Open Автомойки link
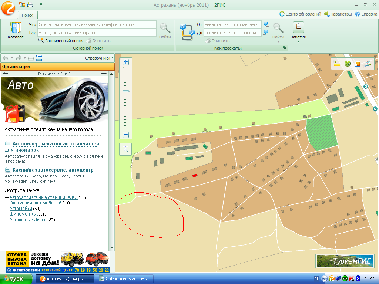This screenshot has width=379, height=284. (x=21, y=209)
